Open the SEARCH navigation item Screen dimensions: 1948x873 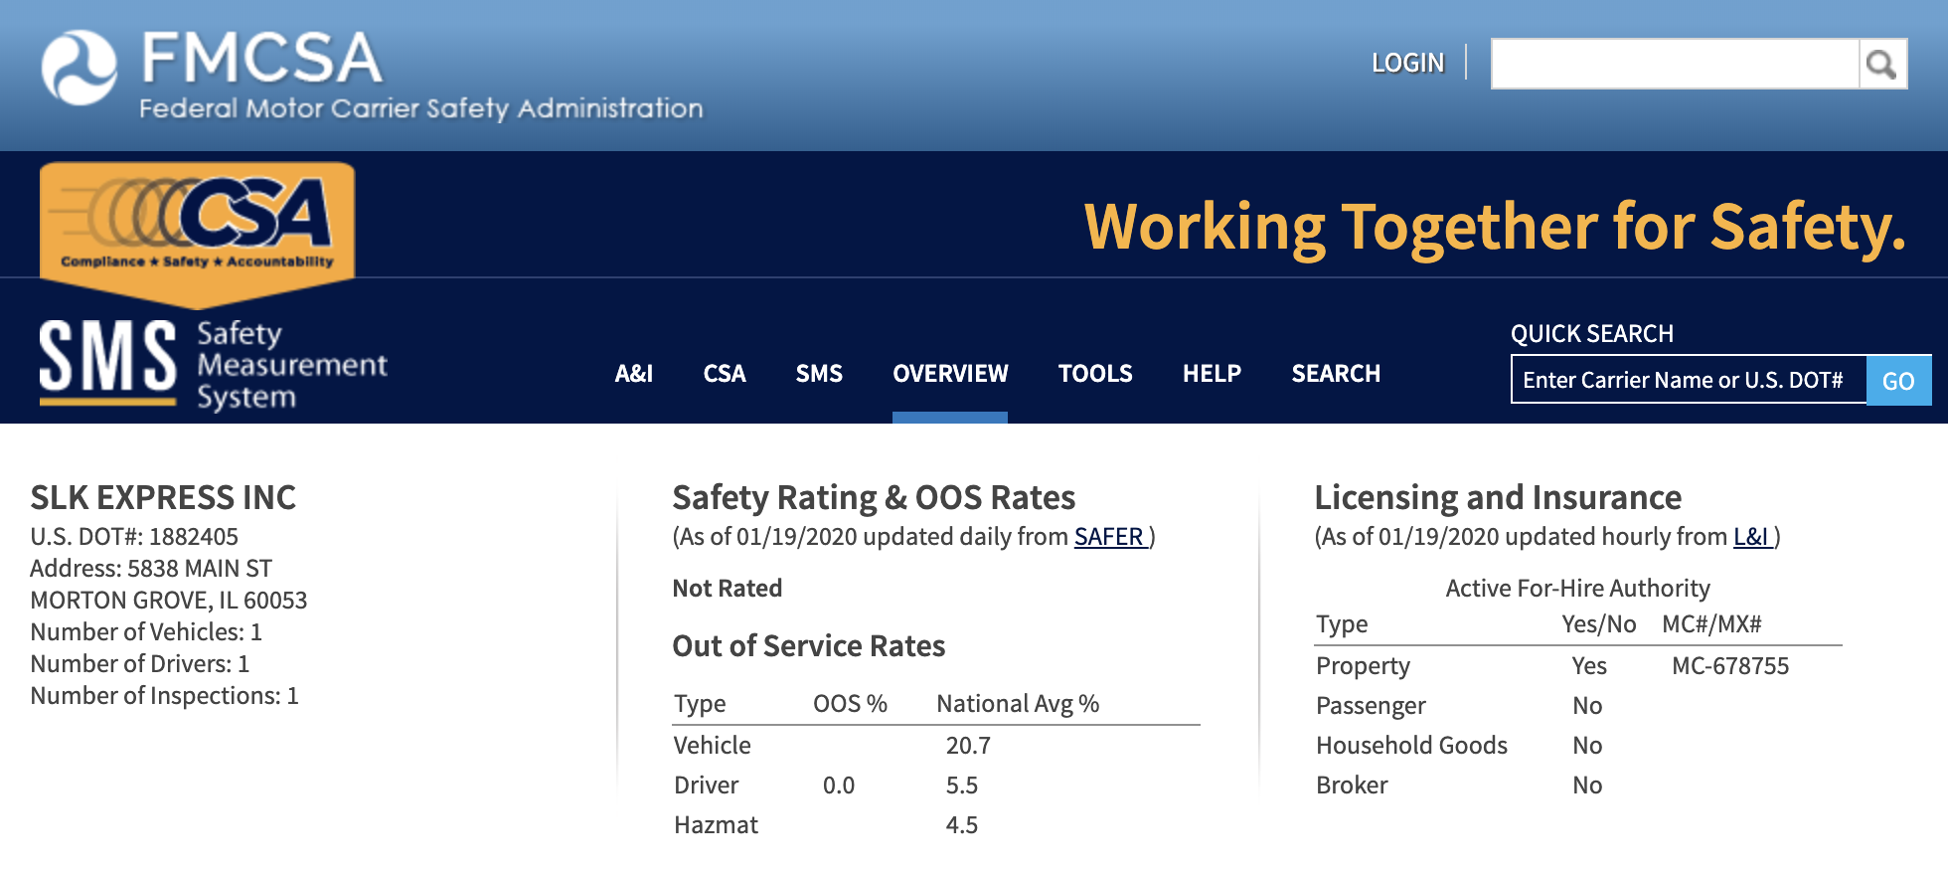click(x=1336, y=374)
